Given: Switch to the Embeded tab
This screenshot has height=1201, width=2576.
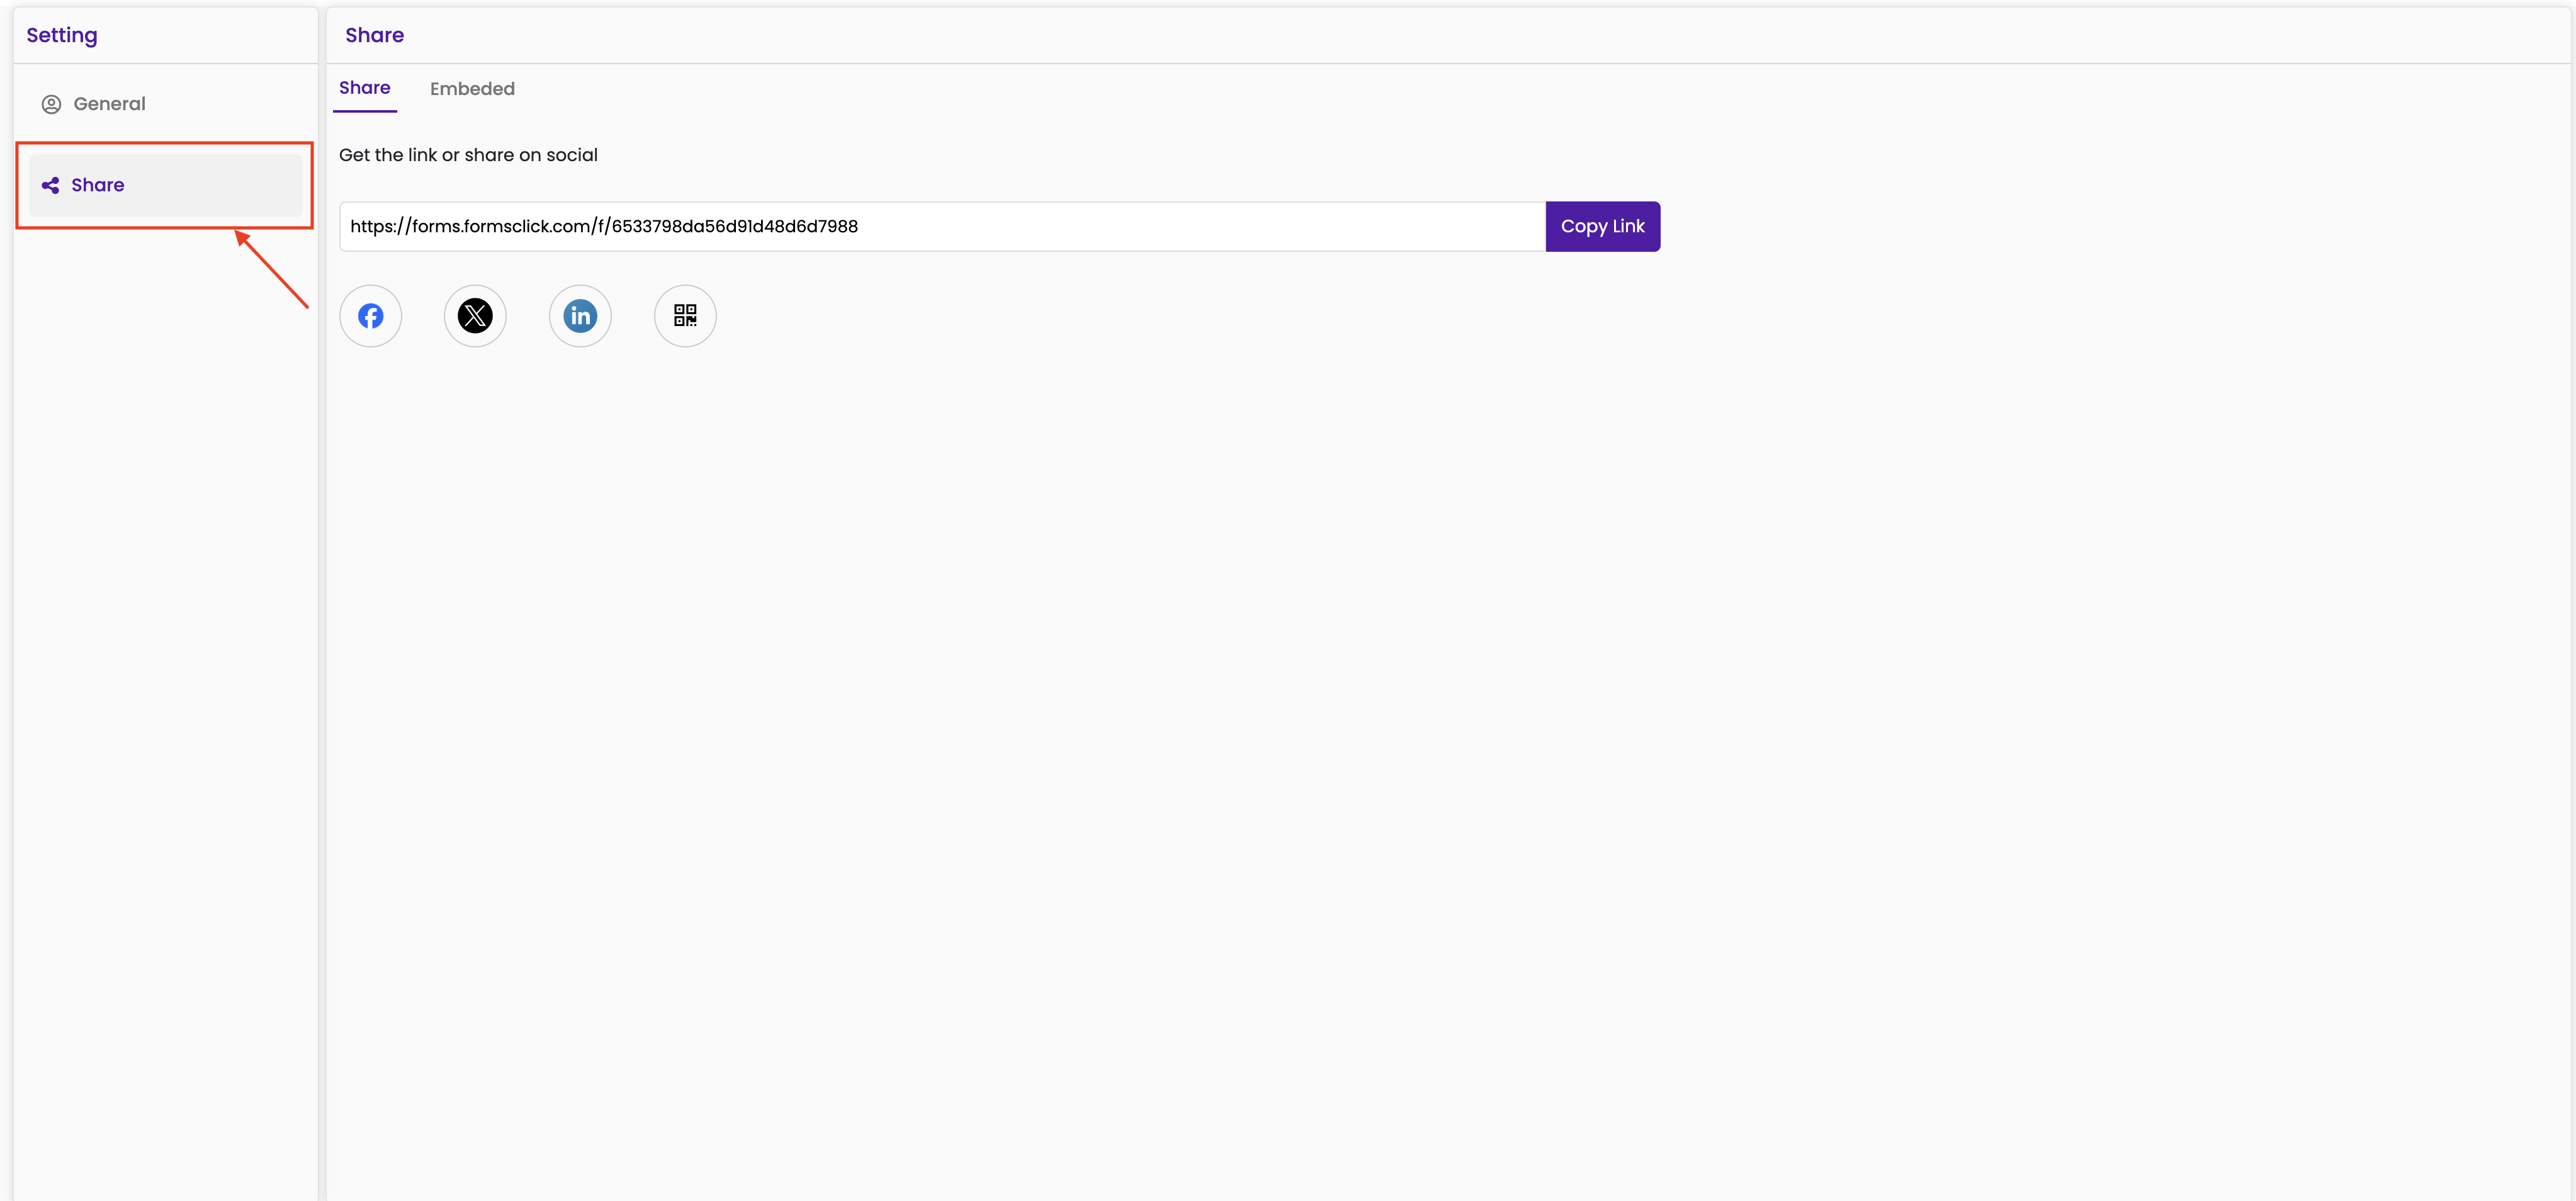Looking at the screenshot, I should [472, 89].
